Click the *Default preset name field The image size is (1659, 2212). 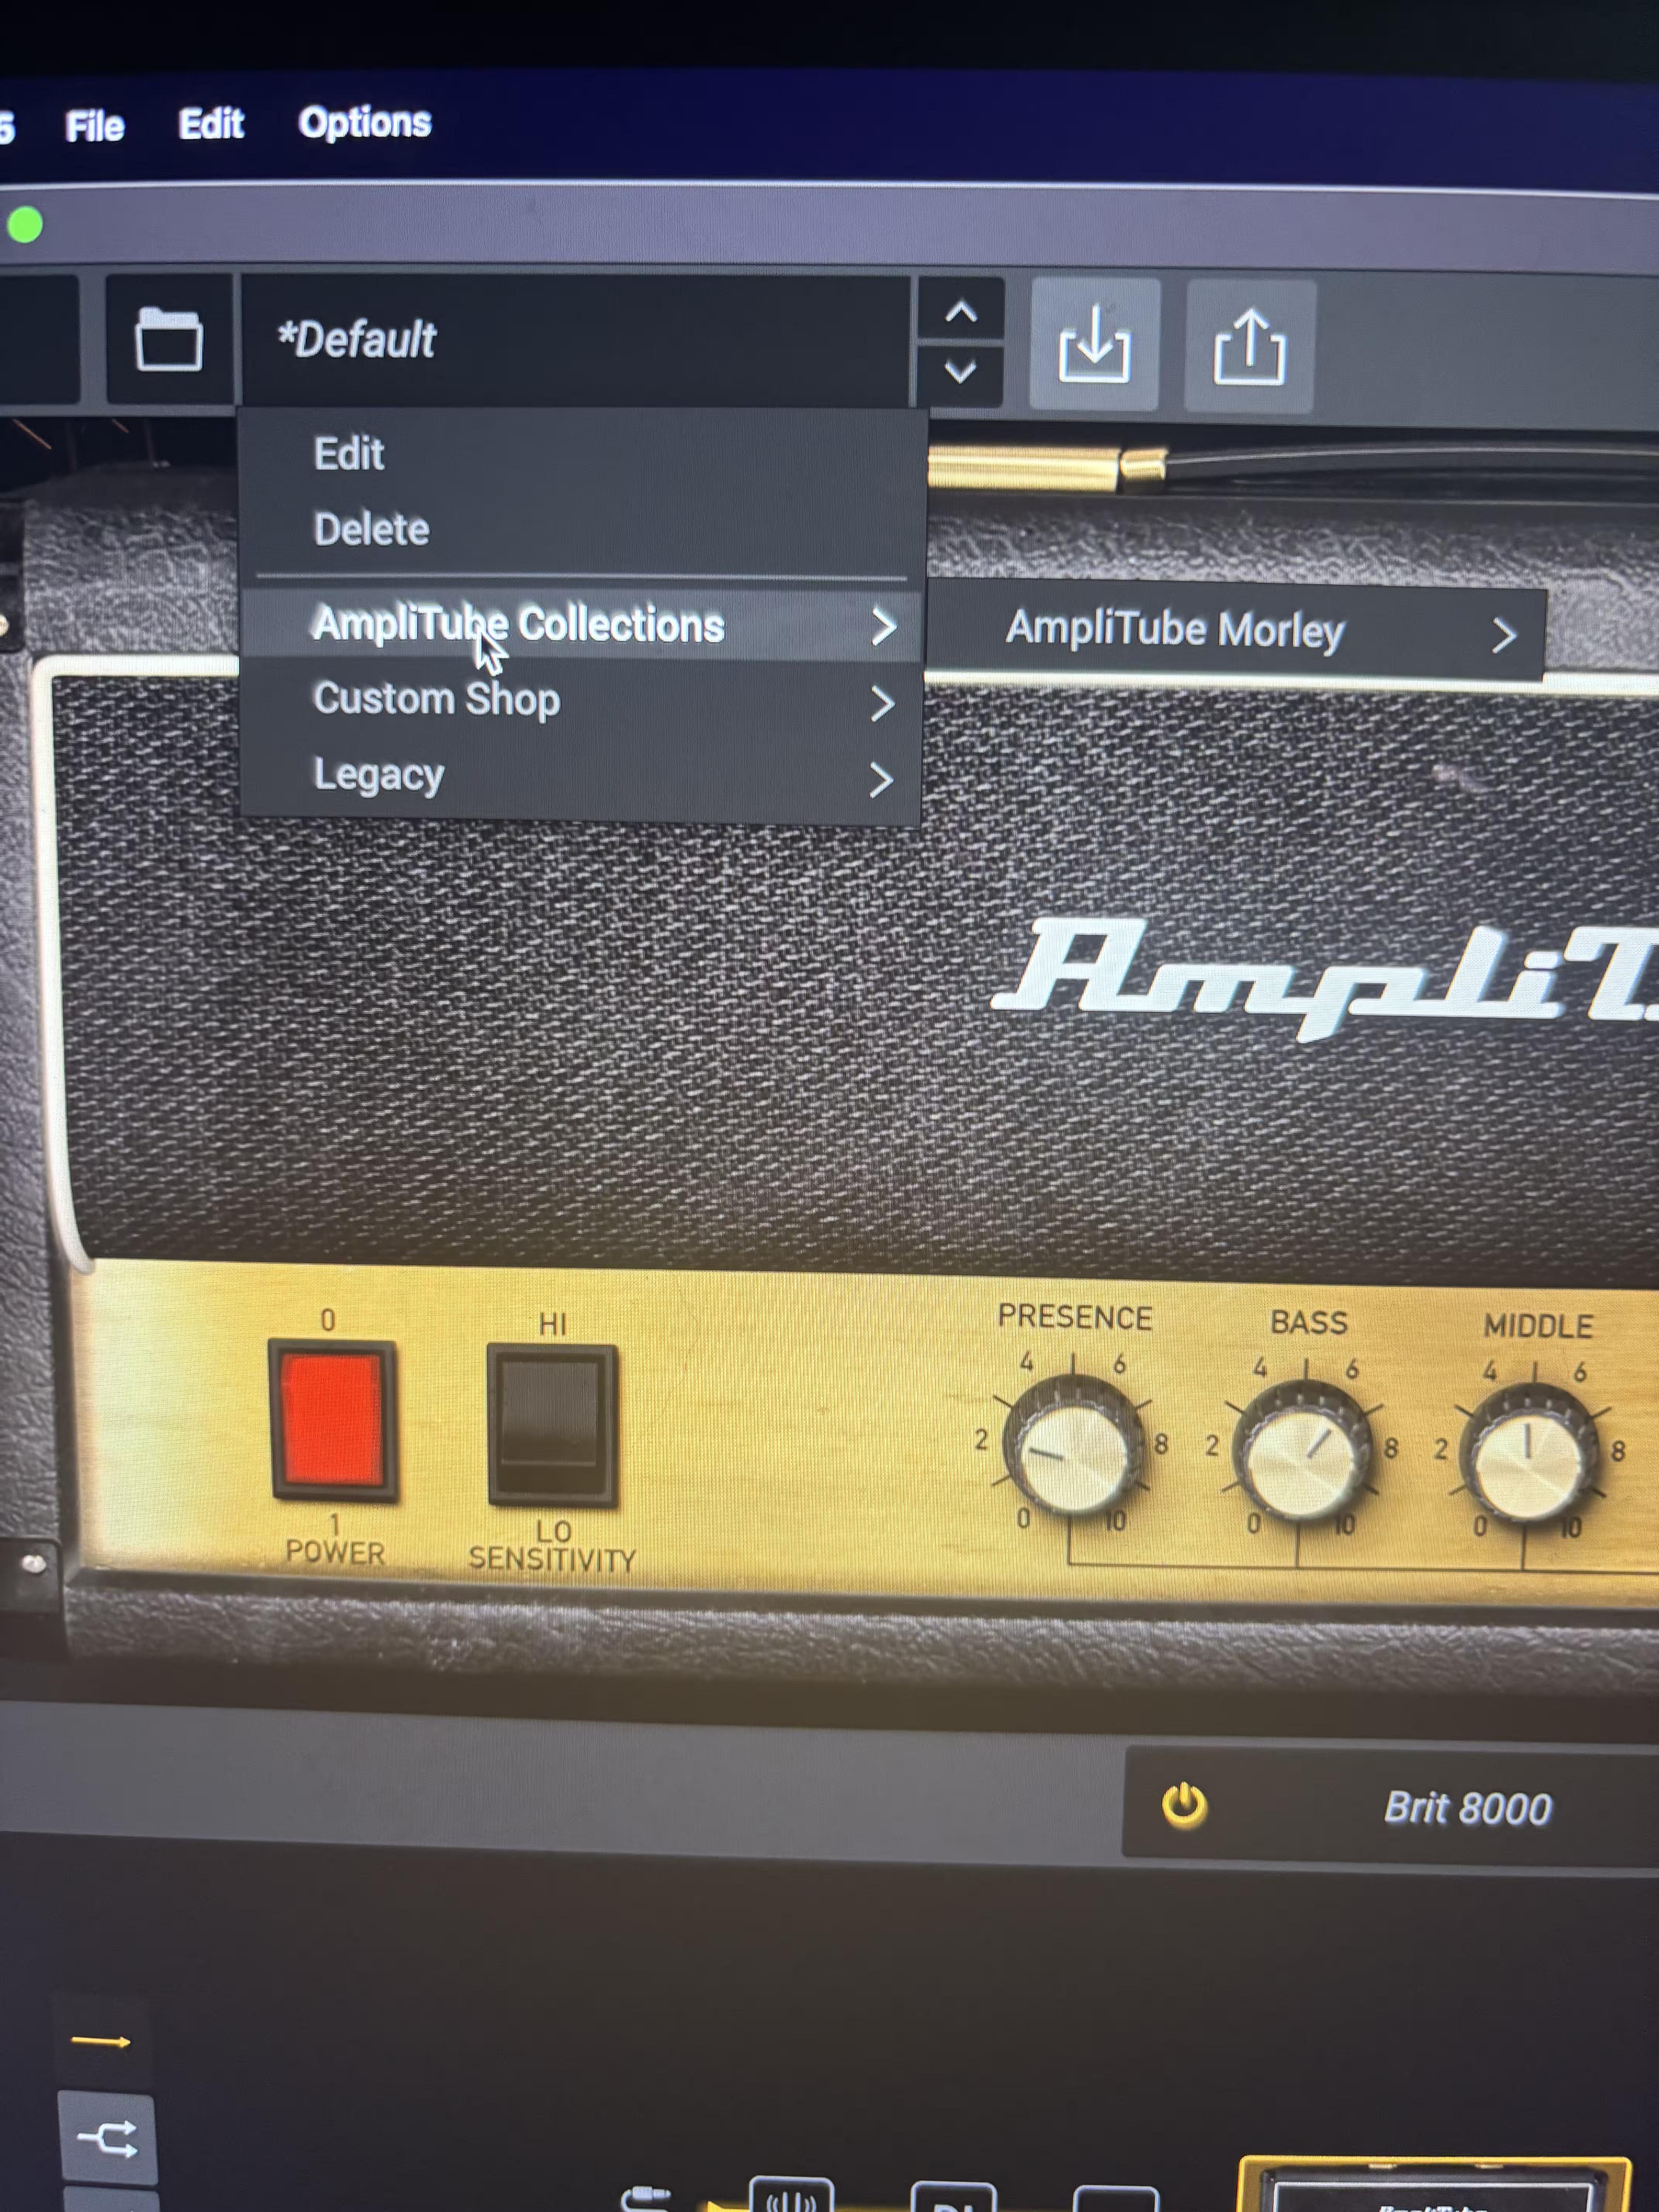(x=575, y=340)
